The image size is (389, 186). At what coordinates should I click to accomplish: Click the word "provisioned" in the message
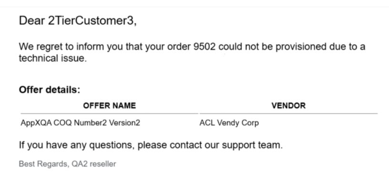(x=301, y=47)
